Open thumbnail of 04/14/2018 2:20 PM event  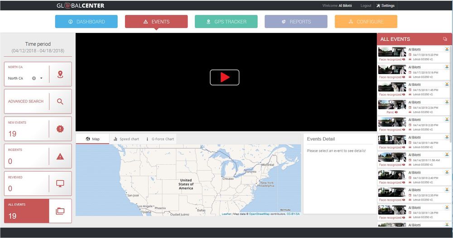[392, 122]
